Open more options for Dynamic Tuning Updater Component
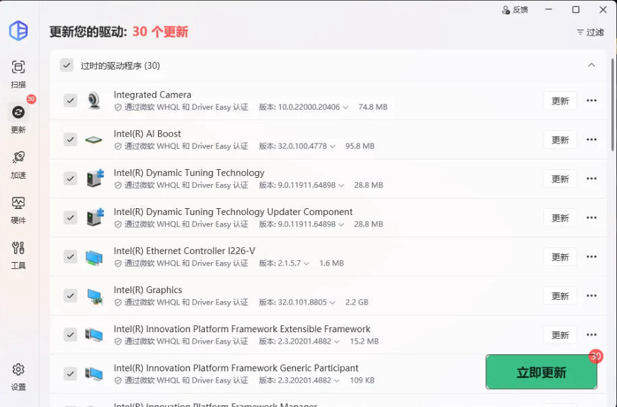The width and height of the screenshot is (617, 407). pos(591,218)
